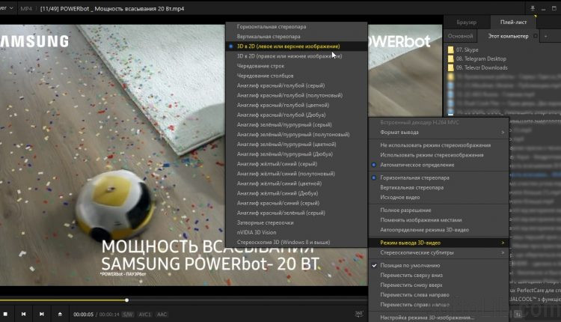Choose Анаглиф зелёный/пурпурный (полутоновый)
This screenshot has height=322, width=561.
[297, 134]
